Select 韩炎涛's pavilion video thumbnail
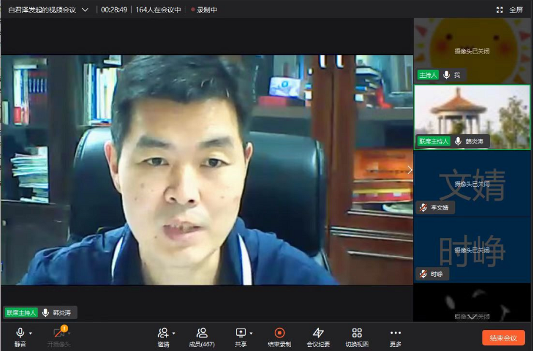Screen dimensions: 533x351 click(472, 117)
